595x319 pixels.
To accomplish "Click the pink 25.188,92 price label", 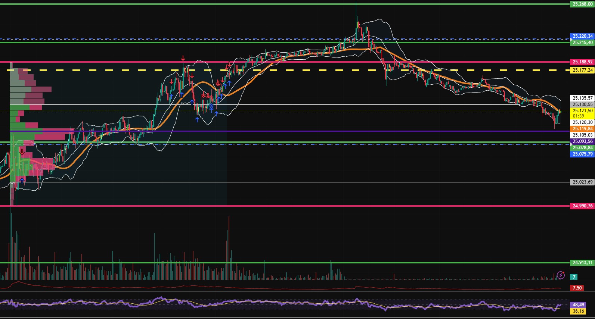I will tap(582, 62).
